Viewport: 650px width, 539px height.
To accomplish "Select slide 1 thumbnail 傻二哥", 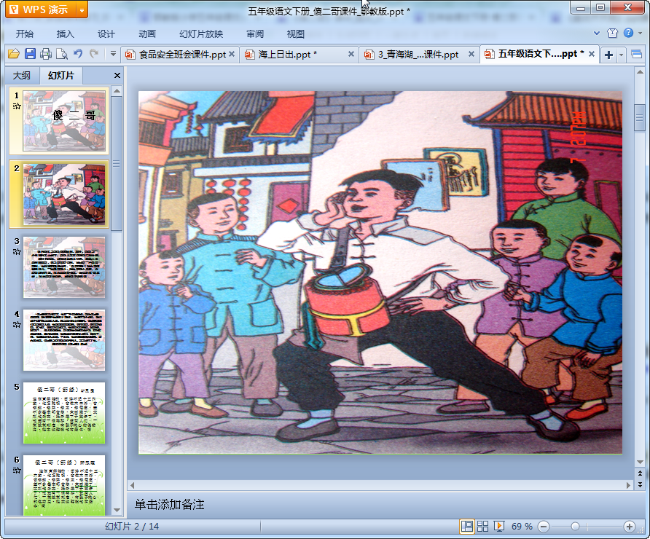I will tap(64, 121).
